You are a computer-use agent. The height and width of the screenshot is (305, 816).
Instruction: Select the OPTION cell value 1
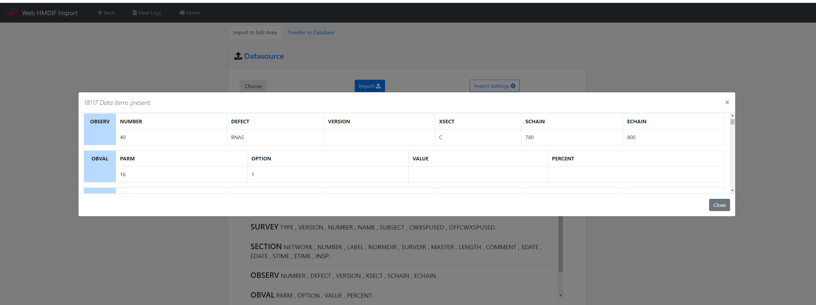tap(328, 174)
